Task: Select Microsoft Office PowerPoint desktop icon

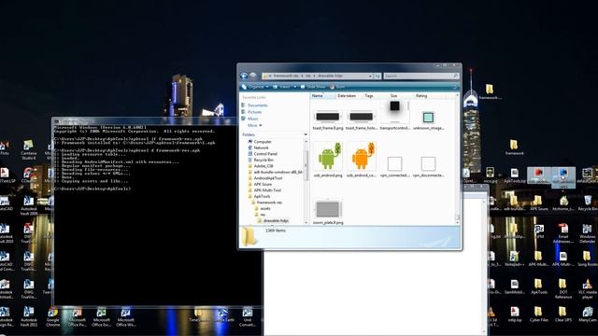Action: pos(77,317)
